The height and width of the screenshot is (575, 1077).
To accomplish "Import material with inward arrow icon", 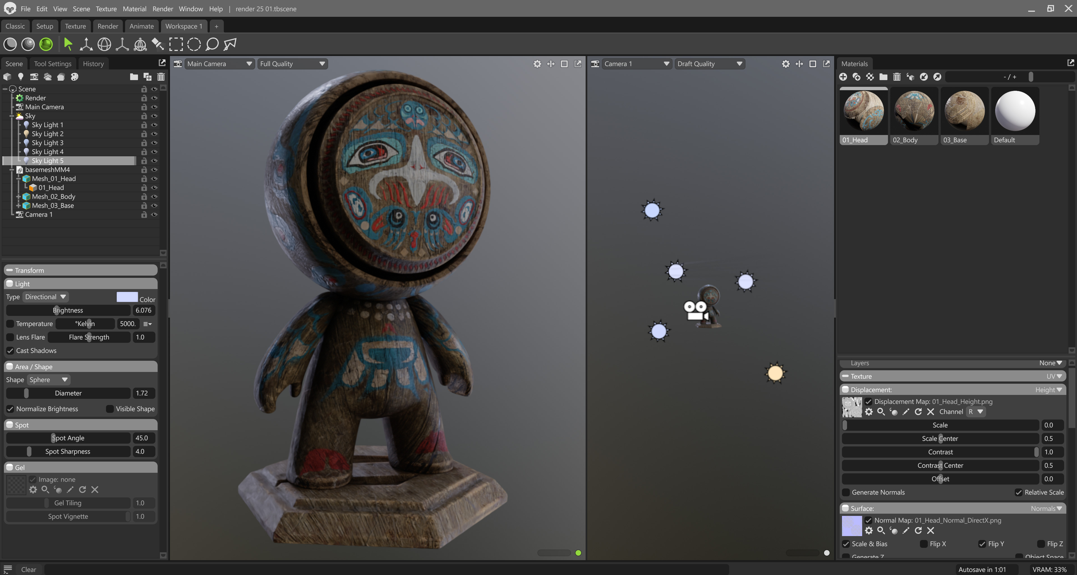I will [x=924, y=77].
